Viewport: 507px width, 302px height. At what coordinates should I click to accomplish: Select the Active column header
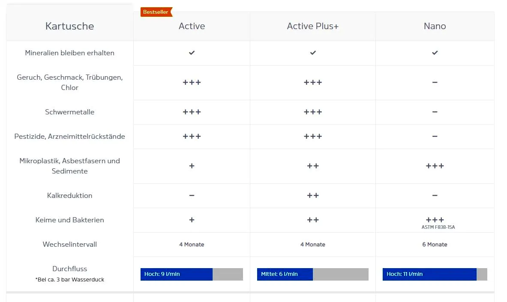point(192,26)
